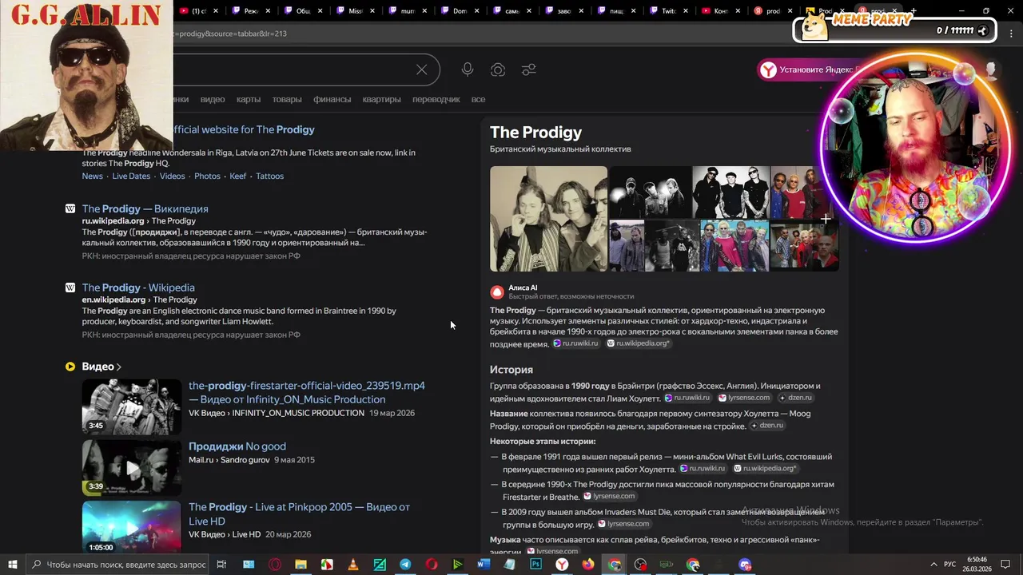Open the News sitelink
1023x575 pixels.
click(x=92, y=176)
